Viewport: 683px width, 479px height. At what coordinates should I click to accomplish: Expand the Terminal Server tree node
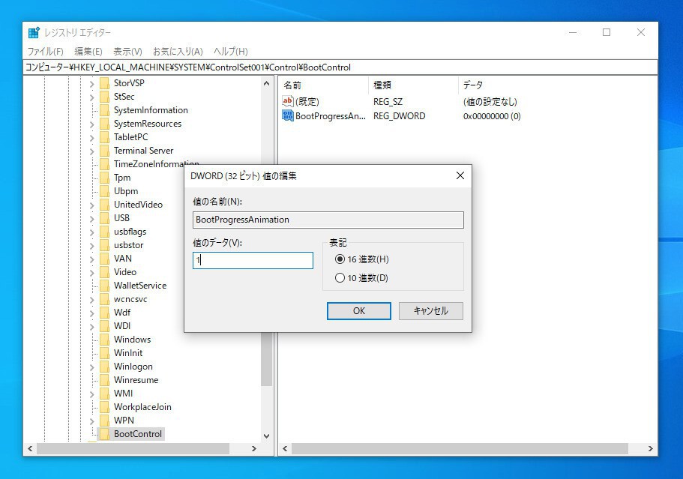click(91, 151)
